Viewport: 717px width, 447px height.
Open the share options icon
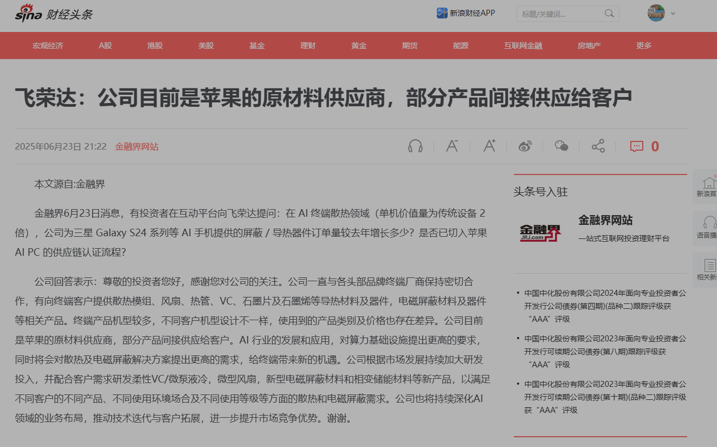(x=598, y=146)
